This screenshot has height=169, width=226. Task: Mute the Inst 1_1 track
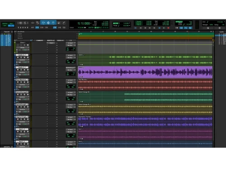click(28, 132)
